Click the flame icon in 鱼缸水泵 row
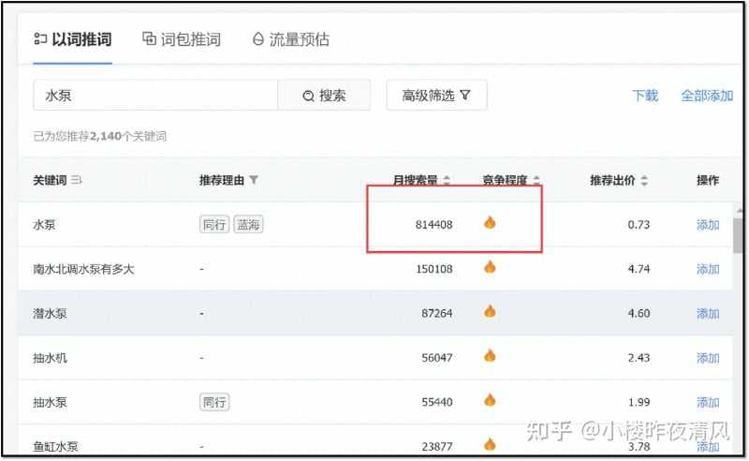The width and height of the screenshot is (749, 461). click(x=490, y=444)
